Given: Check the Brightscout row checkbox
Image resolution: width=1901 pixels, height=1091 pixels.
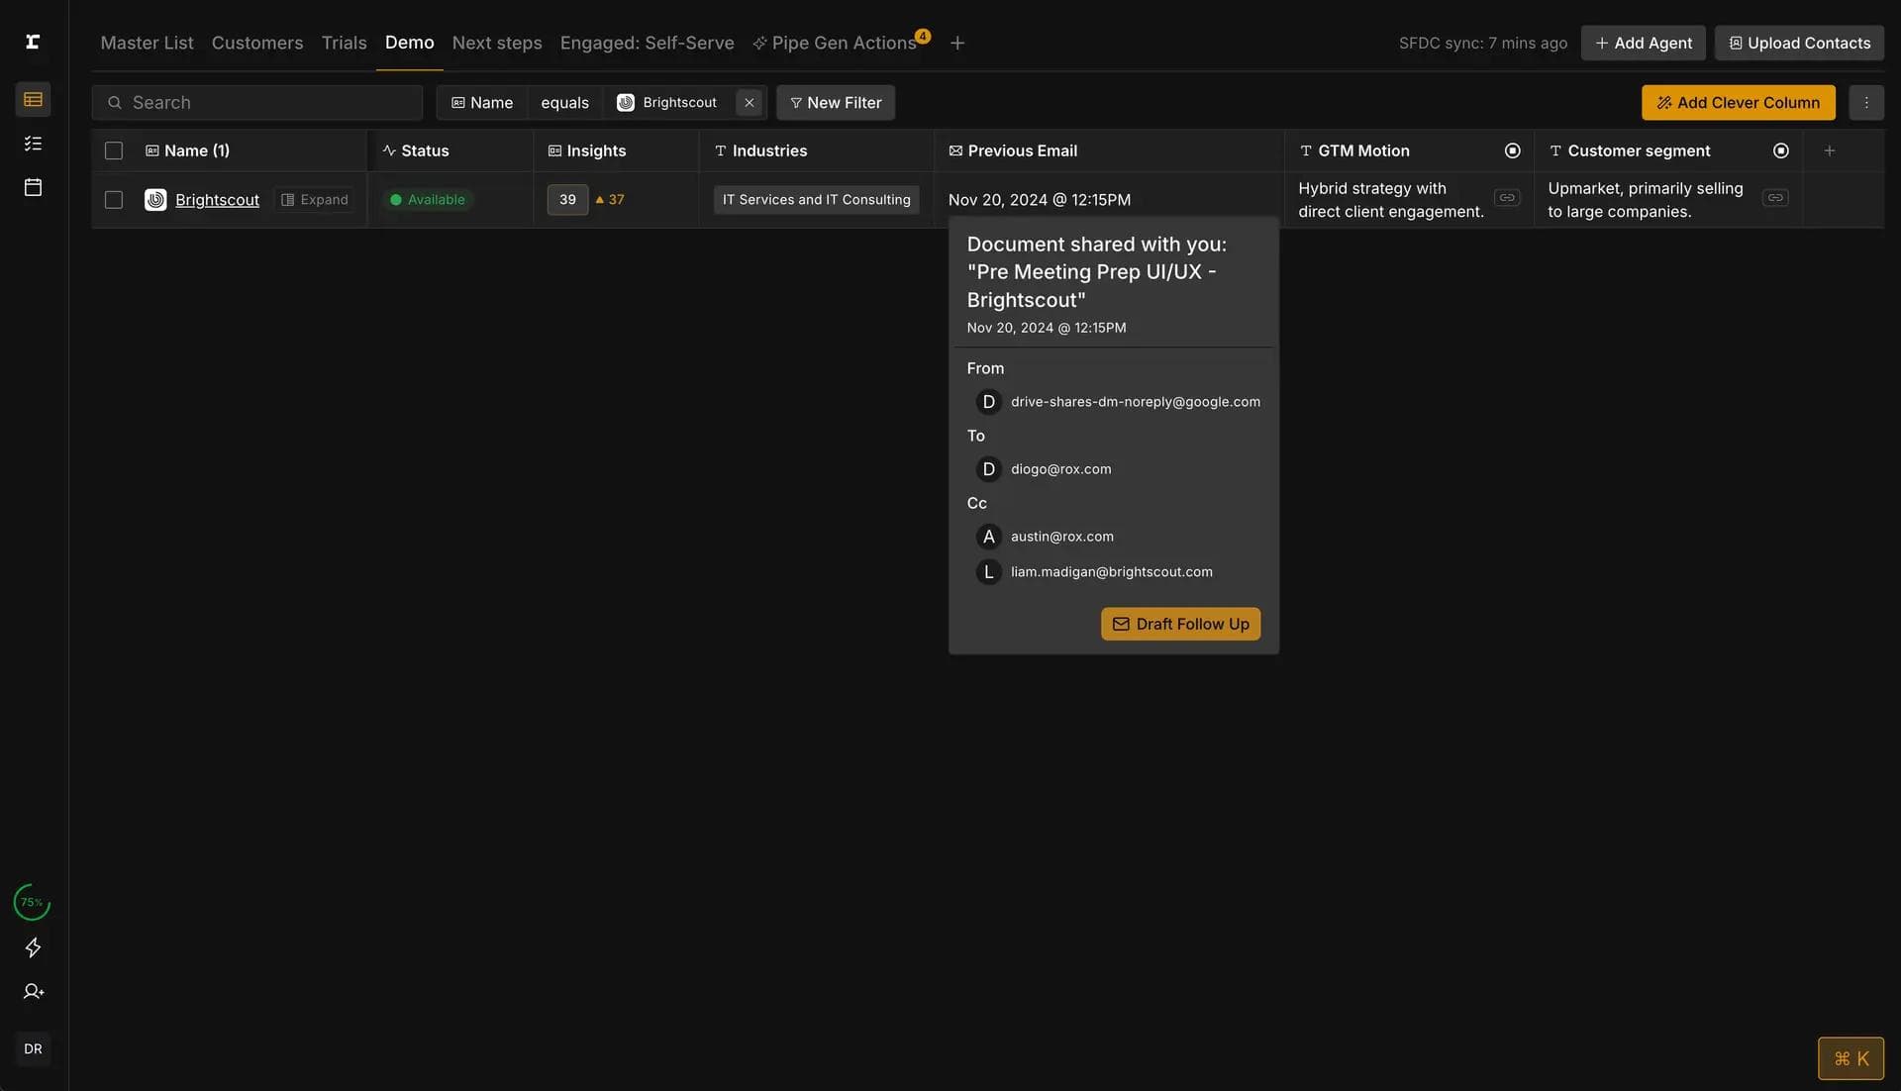Looking at the screenshot, I should click(114, 200).
